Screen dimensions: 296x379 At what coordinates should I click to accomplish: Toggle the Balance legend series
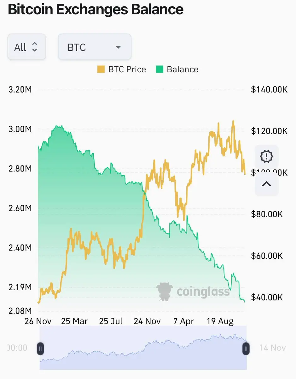[x=177, y=69]
